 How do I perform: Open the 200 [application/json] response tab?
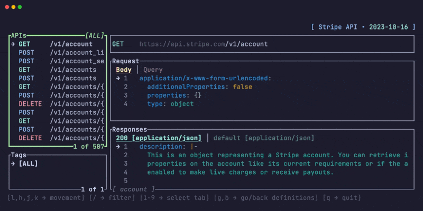point(159,138)
